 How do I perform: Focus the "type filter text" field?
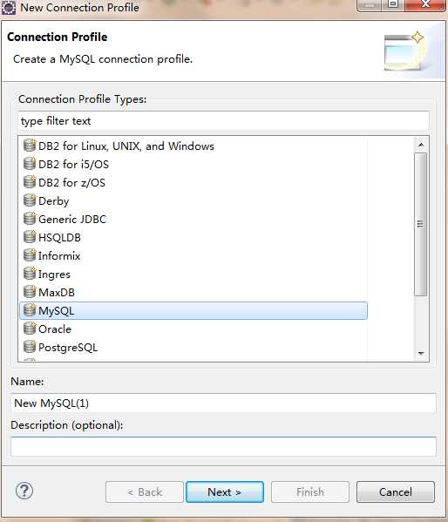pyautogui.click(x=223, y=121)
